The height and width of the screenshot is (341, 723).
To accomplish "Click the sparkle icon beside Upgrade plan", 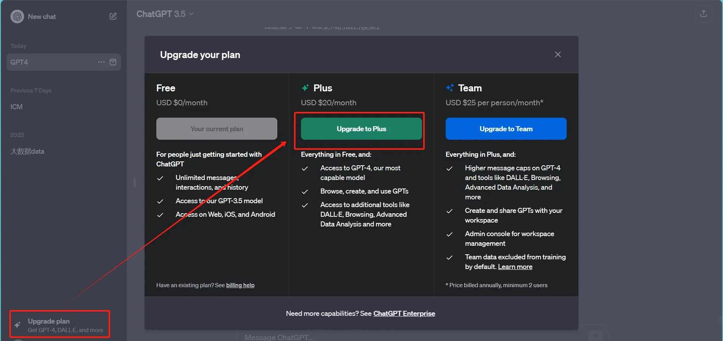I will [17, 325].
